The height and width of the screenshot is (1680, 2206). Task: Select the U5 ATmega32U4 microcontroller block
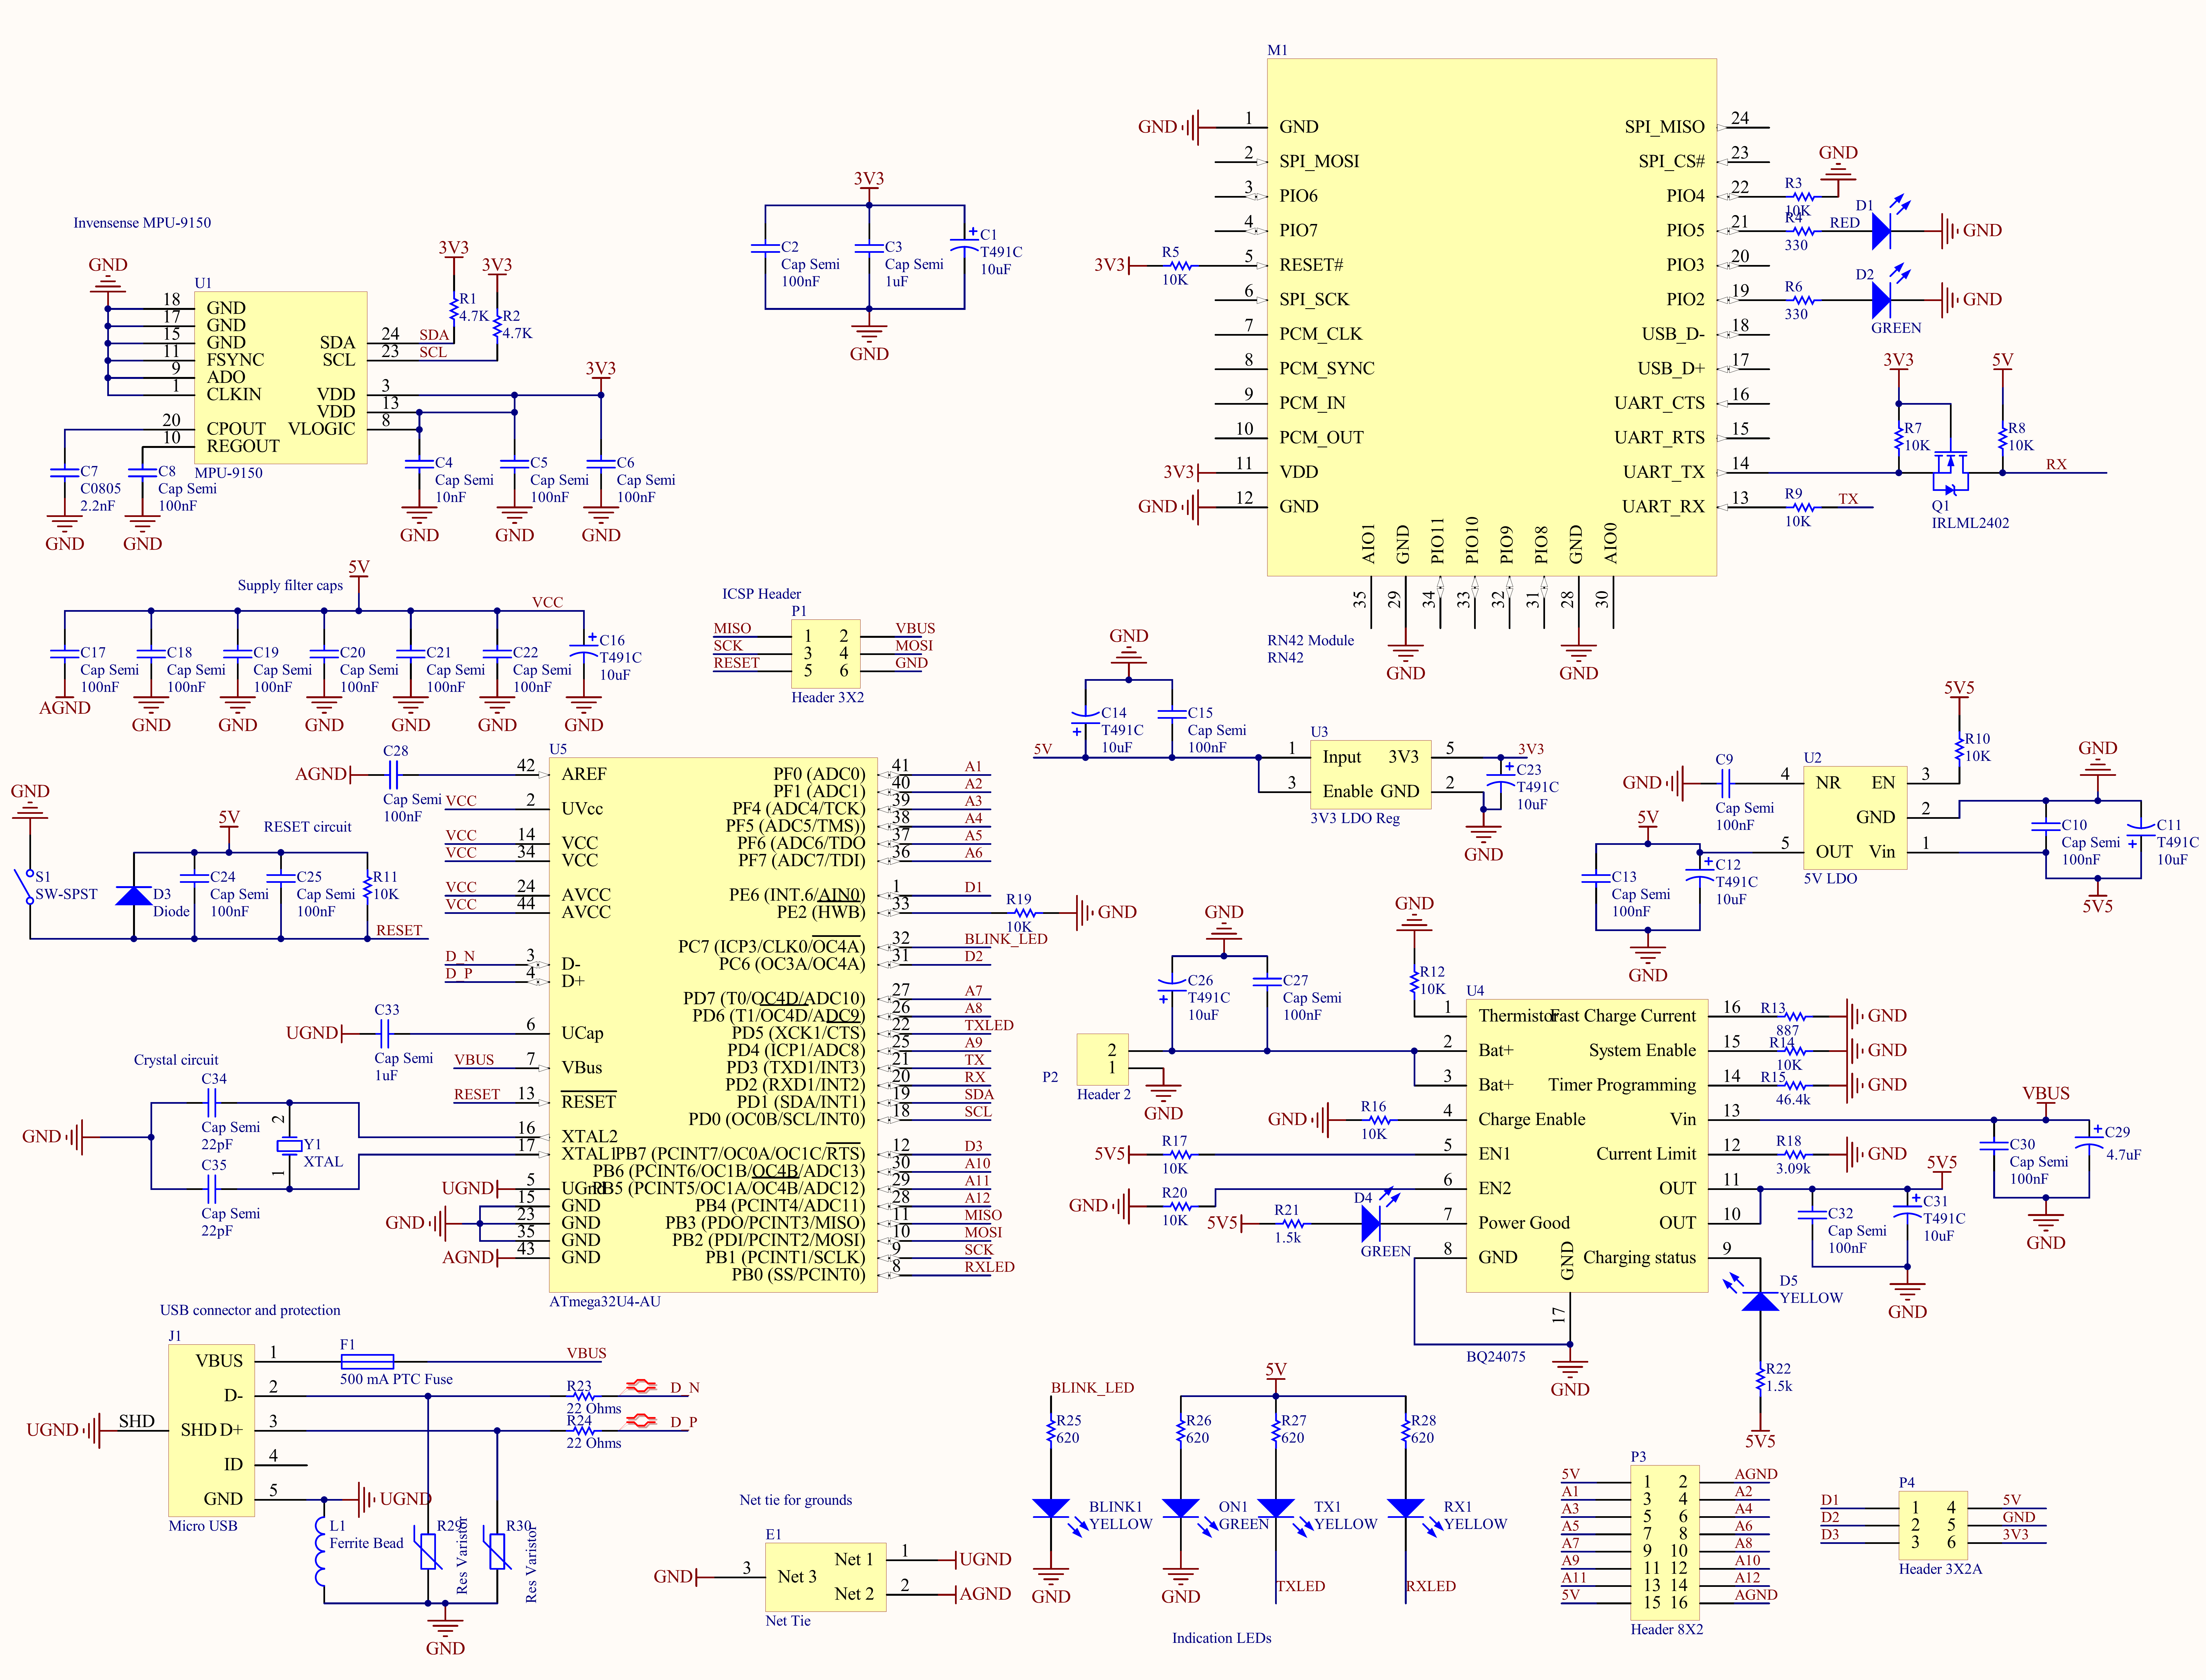[714, 1025]
